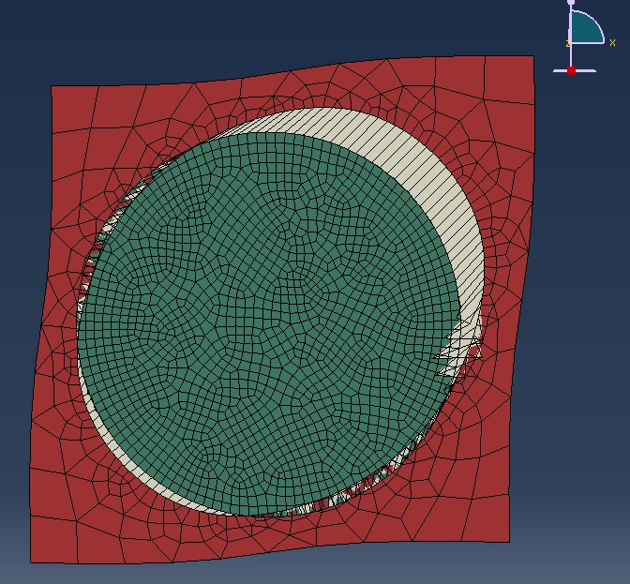Click the teal quarter-circle of the view compass

click(584, 30)
